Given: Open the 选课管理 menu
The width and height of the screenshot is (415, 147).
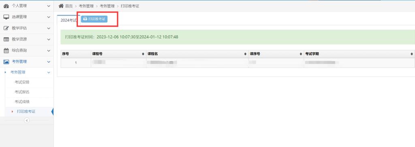Looking at the screenshot, I should point(27,17).
